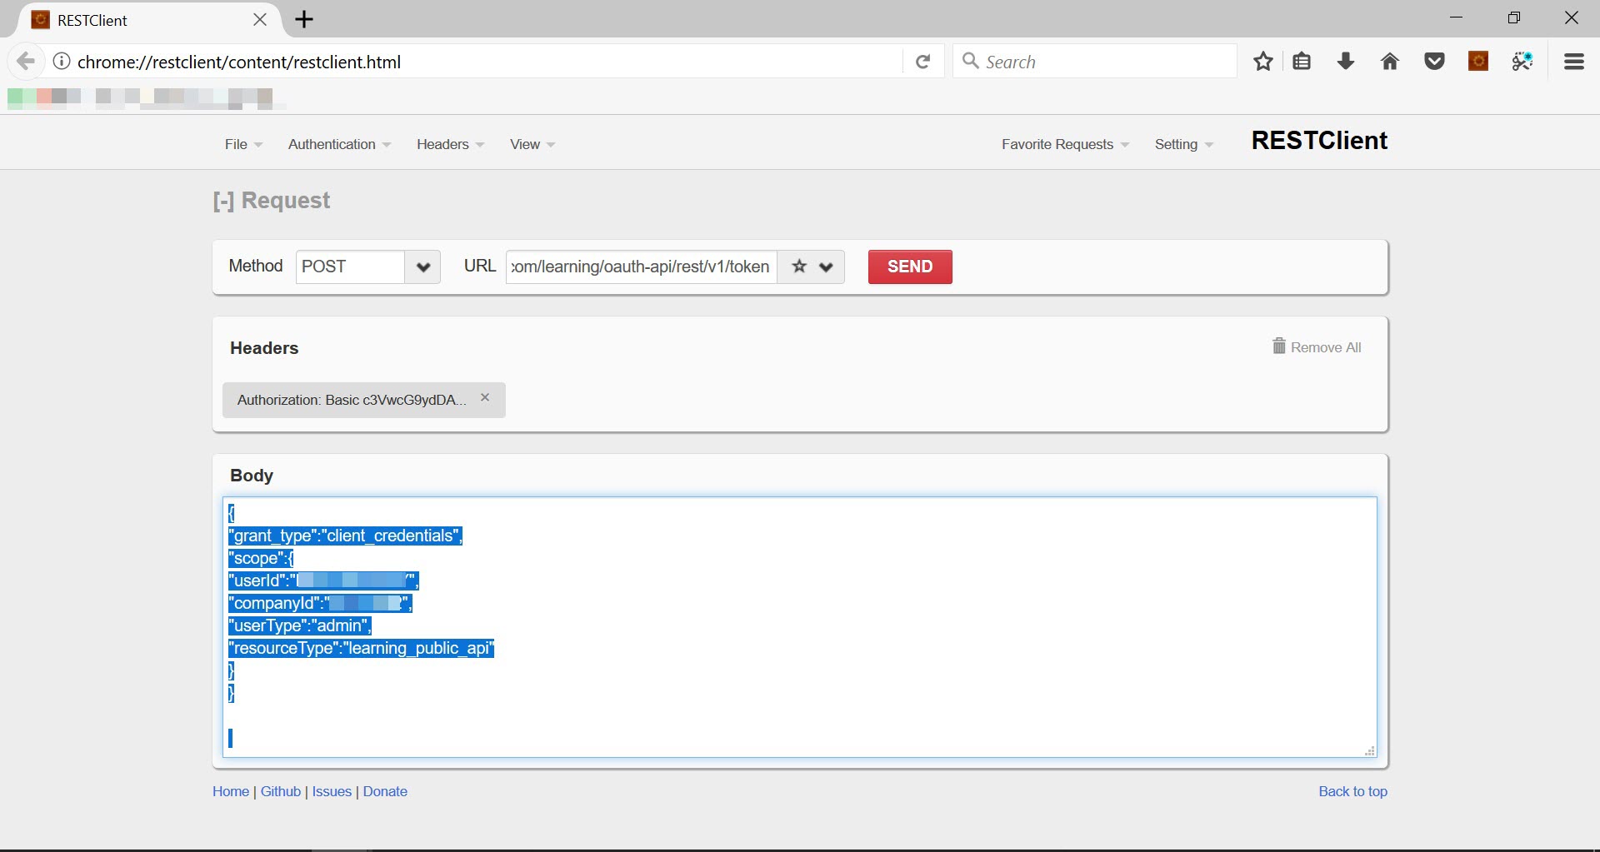
Task: Click the red SEND button
Action: click(910, 267)
